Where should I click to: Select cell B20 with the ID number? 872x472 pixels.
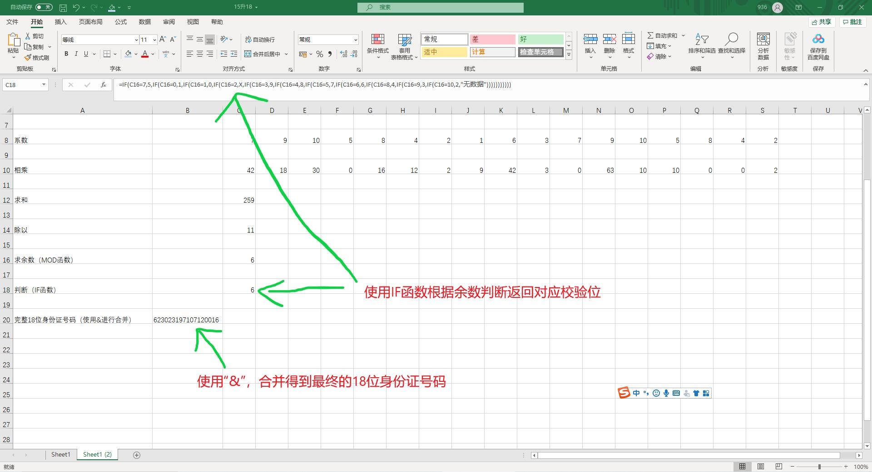[187, 320]
